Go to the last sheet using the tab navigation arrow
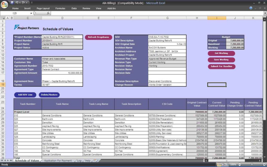Screen dimensions: 267x167 pos(11,161)
